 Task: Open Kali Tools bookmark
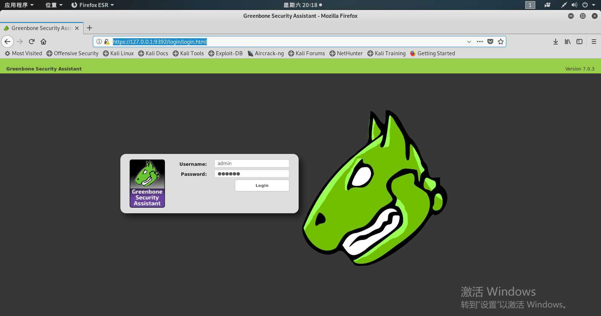coord(188,53)
